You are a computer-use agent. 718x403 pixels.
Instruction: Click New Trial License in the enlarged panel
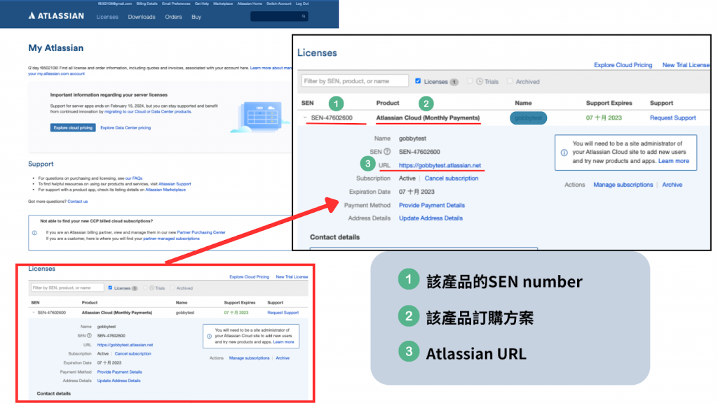686,65
